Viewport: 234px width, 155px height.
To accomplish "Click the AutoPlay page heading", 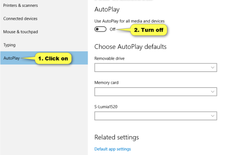I will click(x=107, y=10).
